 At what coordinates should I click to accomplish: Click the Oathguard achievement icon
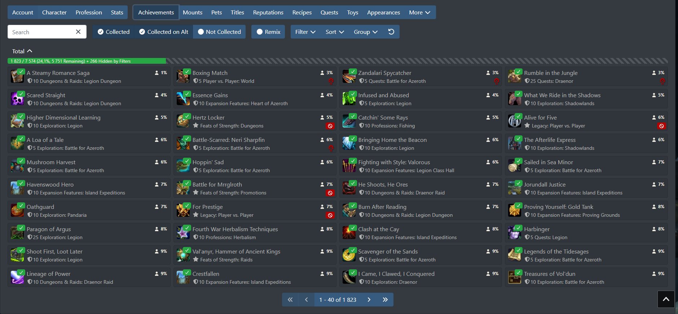pyautogui.click(x=17, y=210)
